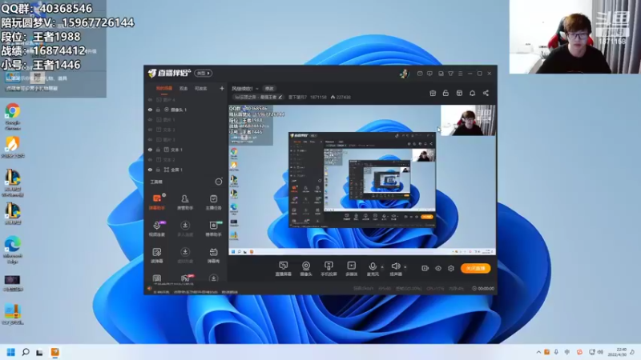This screenshot has height=360, width=641.
Task: Click the orange Douyu app icon on the taskbar
Action: point(54,352)
